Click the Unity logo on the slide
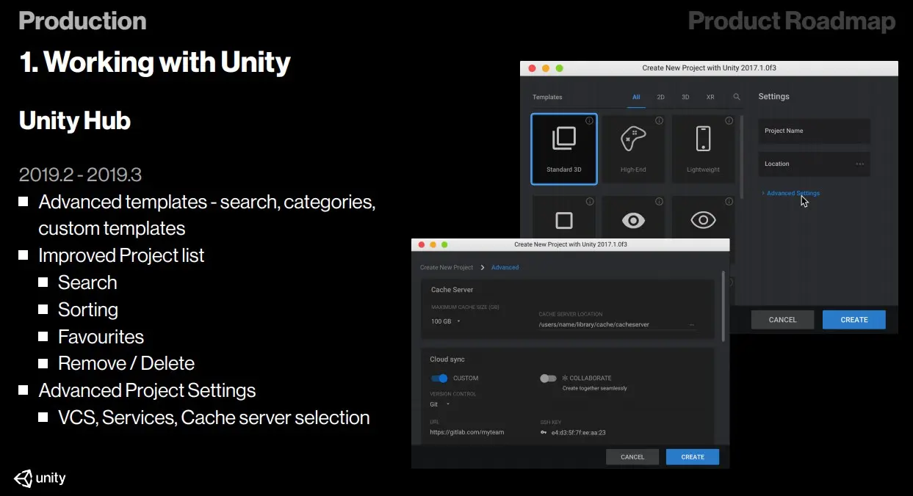This screenshot has height=496, width=913. [40, 478]
